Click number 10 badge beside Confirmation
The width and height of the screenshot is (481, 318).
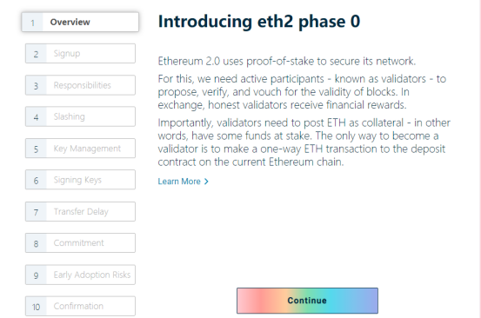click(37, 307)
